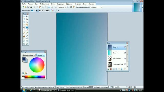Viewport: 164px width, 92px height.
Task: Duplicate layer icon in Слои panel
Action: [114, 69]
